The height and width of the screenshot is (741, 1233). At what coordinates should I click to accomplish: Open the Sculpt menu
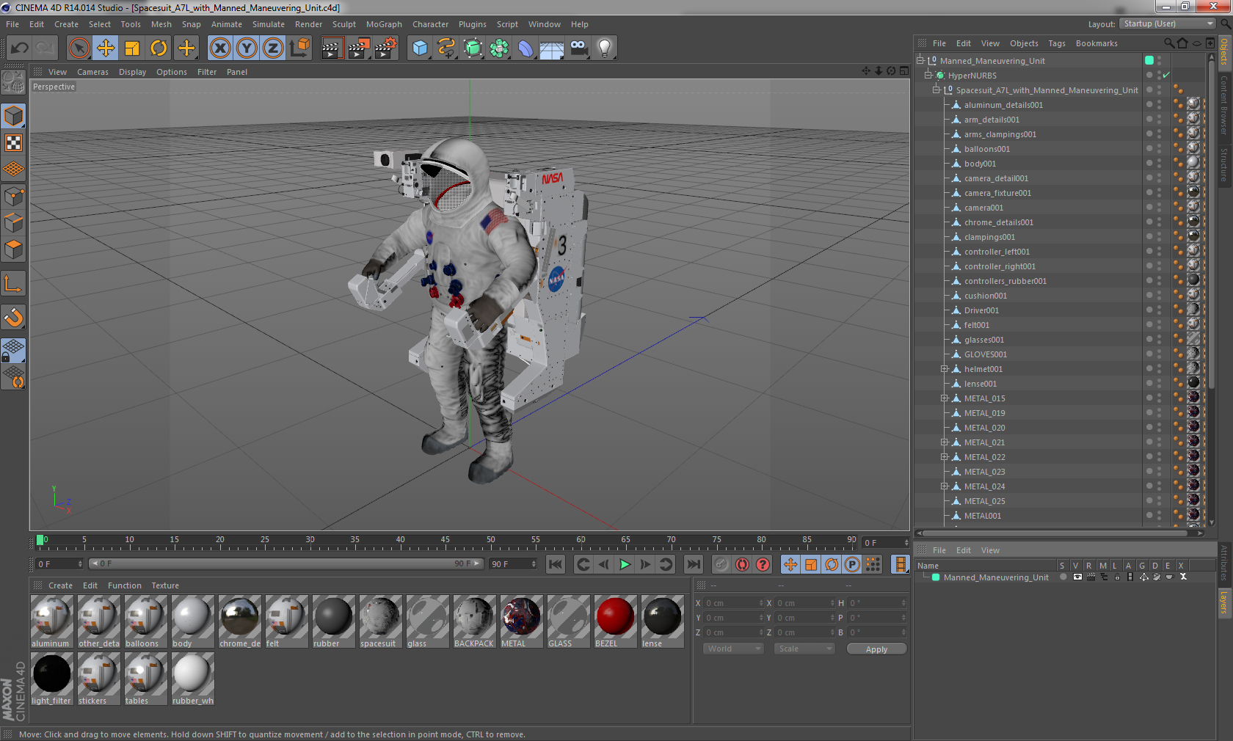point(344,24)
